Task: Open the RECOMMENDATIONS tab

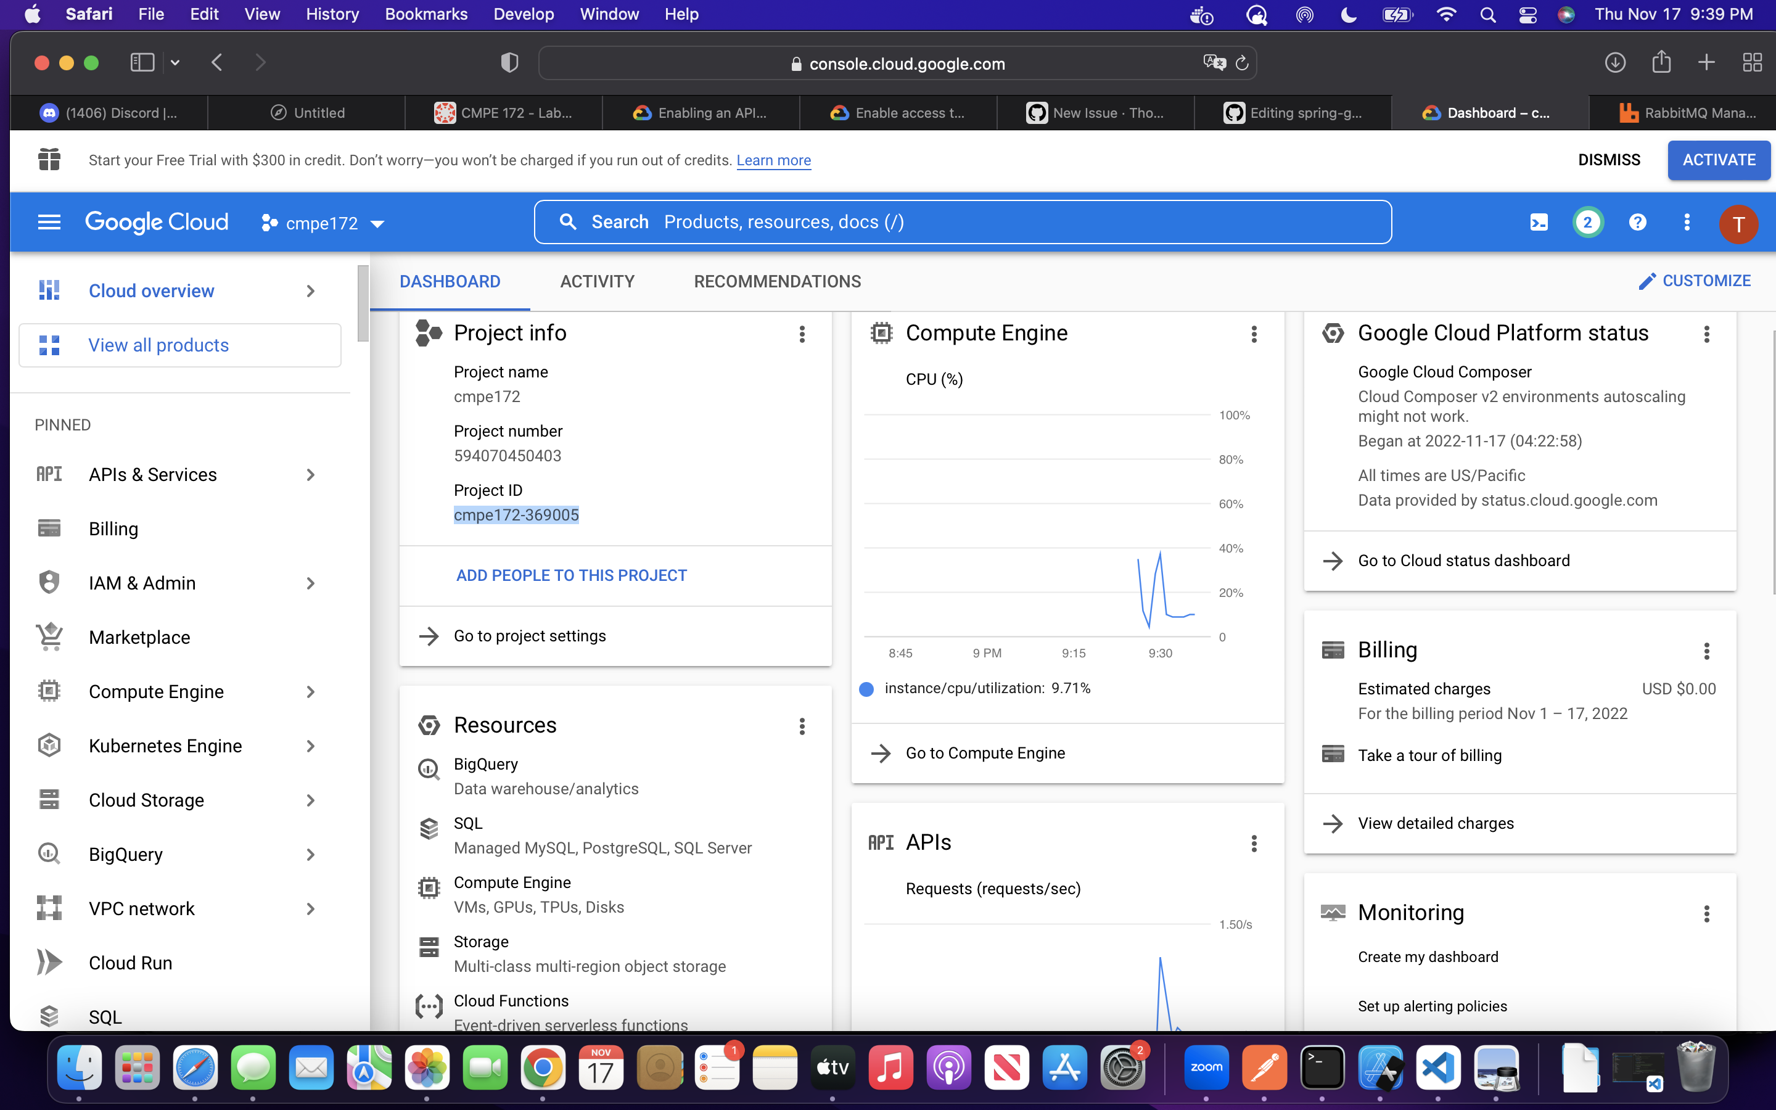Action: (x=777, y=282)
